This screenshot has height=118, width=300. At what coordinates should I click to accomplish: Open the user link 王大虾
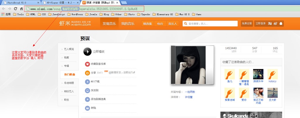[x=272, y=100]
